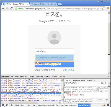Open the Audits panel tab

click(54, 77)
